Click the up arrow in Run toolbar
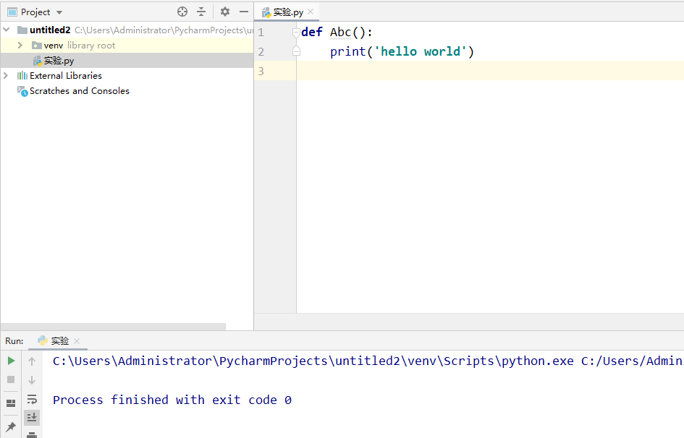684x438 pixels. point(32,361)
